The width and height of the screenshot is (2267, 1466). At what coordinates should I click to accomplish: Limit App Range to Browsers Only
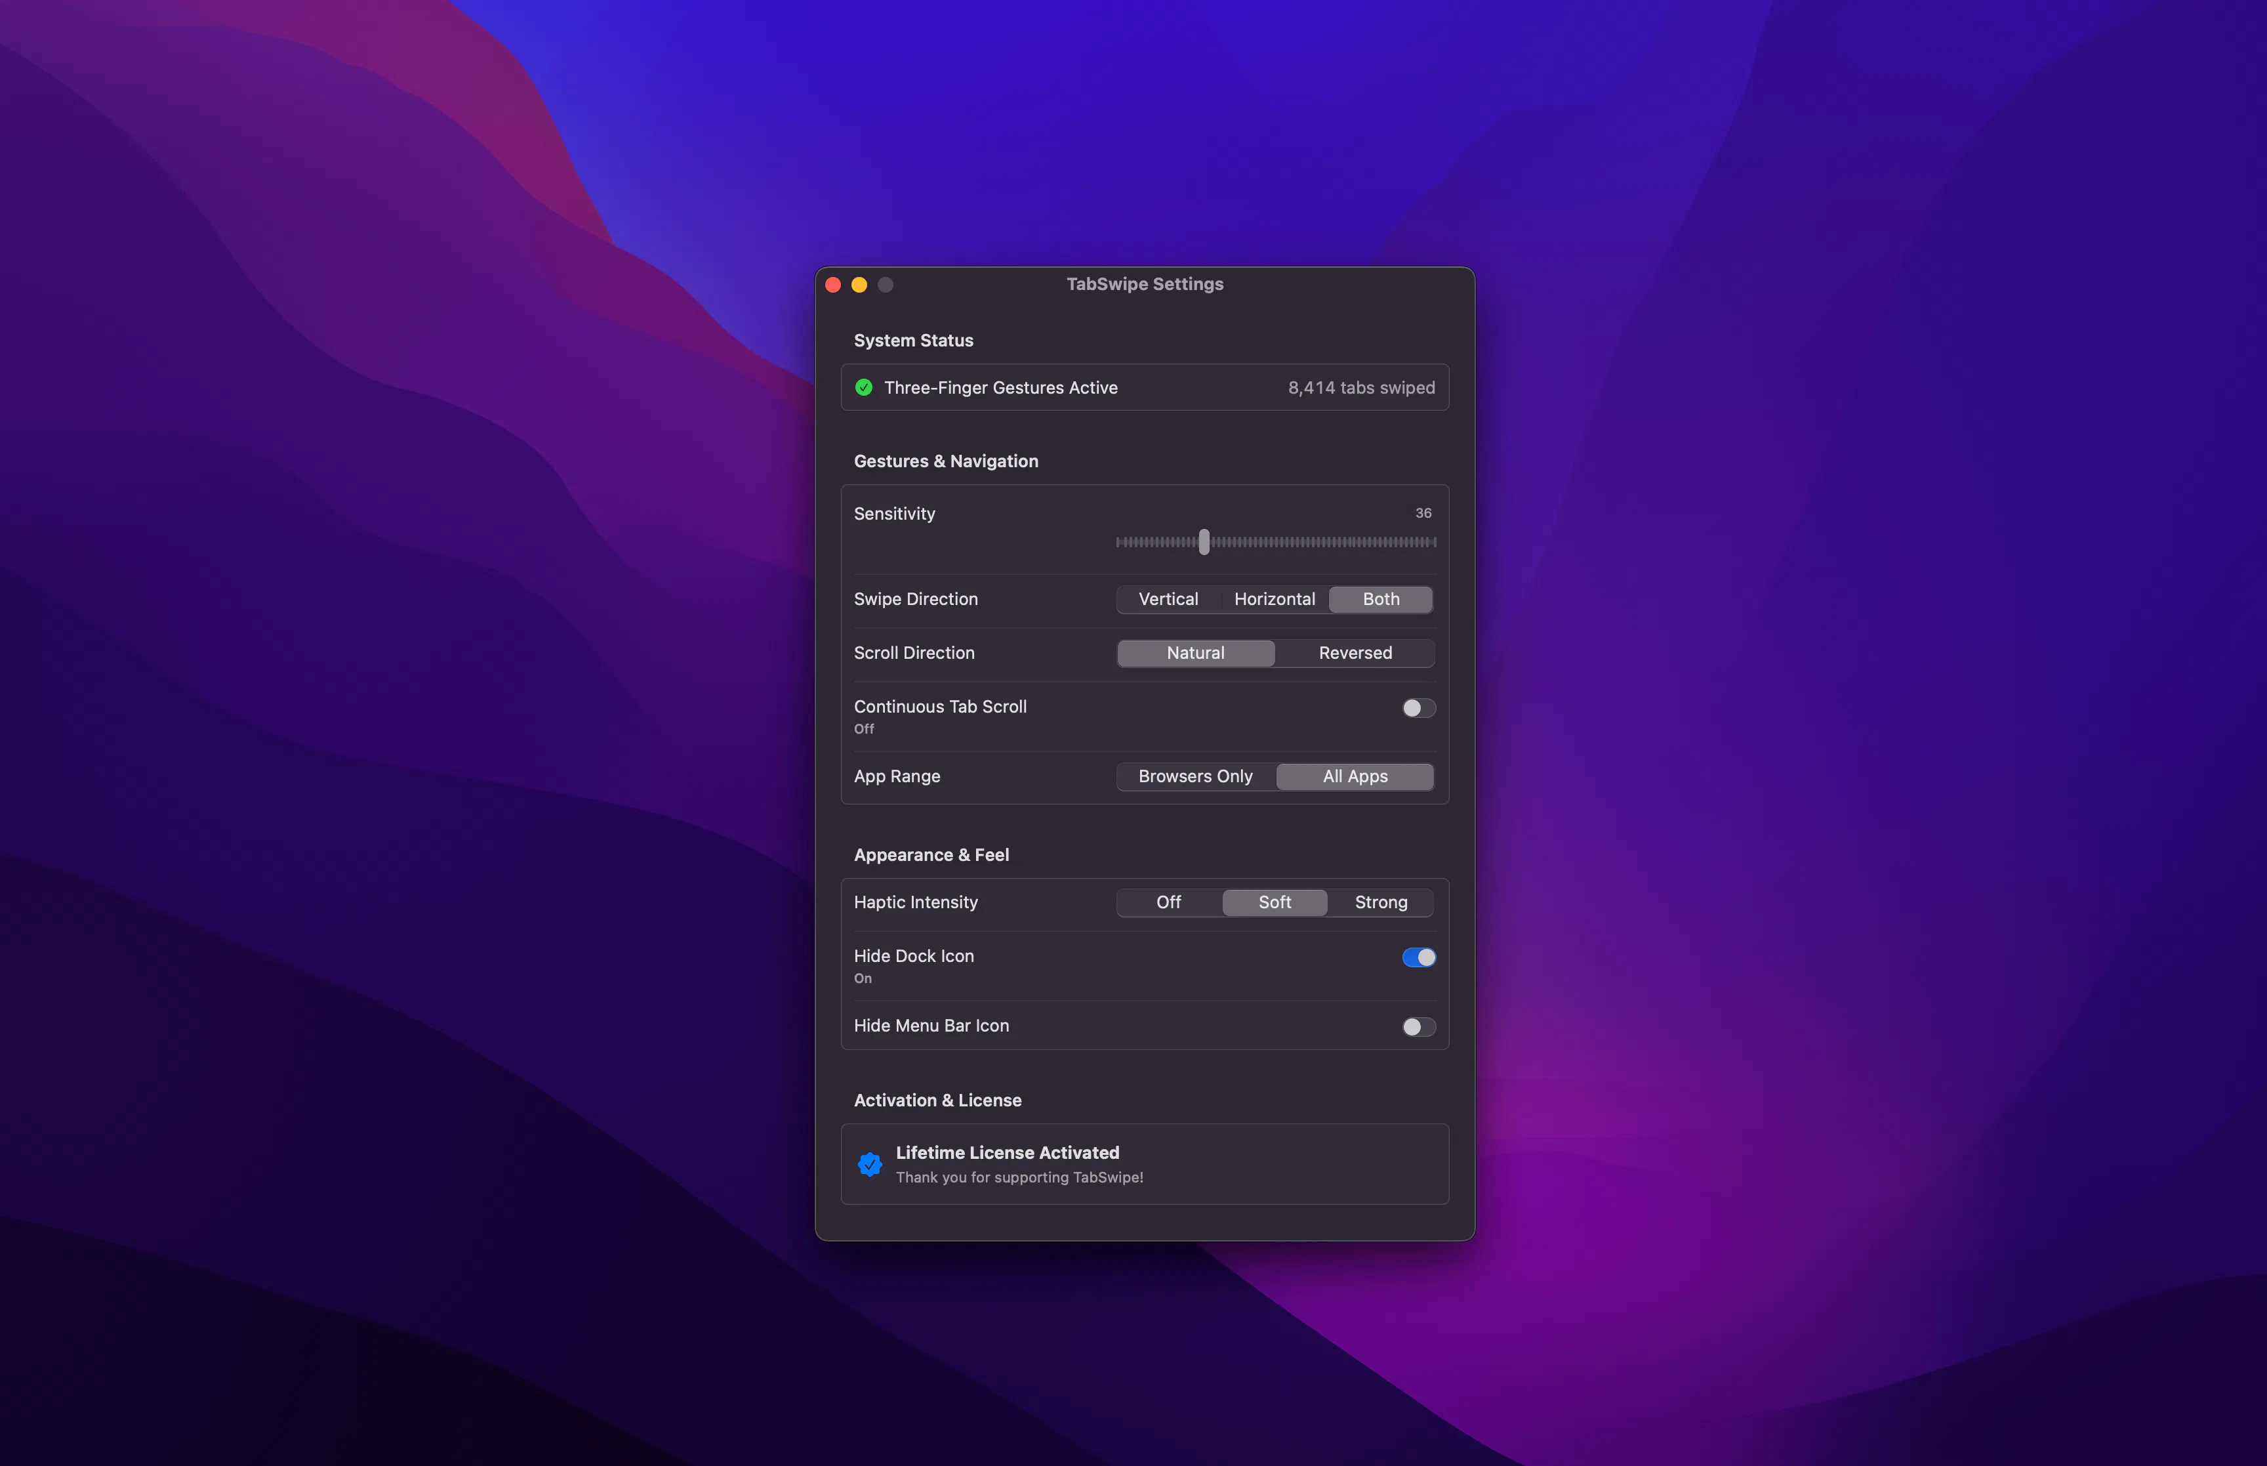tap(1196, 777)
